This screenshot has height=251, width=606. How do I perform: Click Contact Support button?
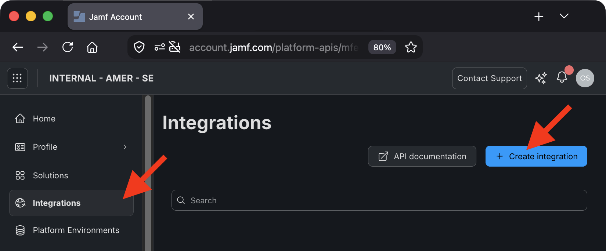coord(490,78)
